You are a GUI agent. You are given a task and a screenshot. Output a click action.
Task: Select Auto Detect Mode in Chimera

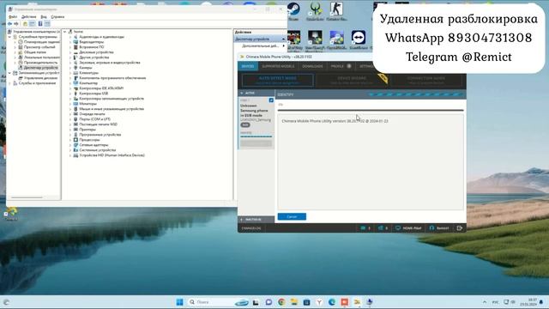click(277, 80)
